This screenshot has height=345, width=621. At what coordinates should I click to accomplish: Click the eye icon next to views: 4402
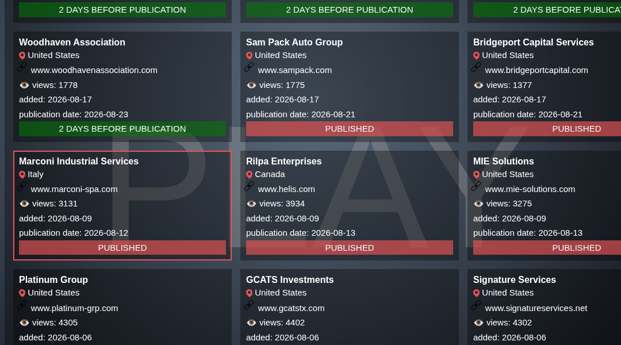click(x=251, y=323)
